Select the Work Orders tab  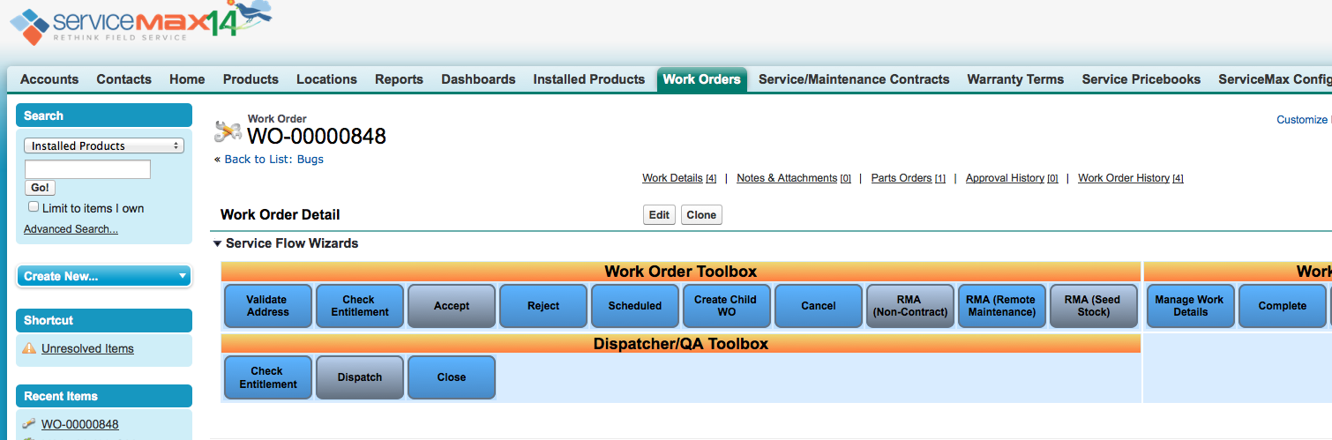click(x=702, y=79)
